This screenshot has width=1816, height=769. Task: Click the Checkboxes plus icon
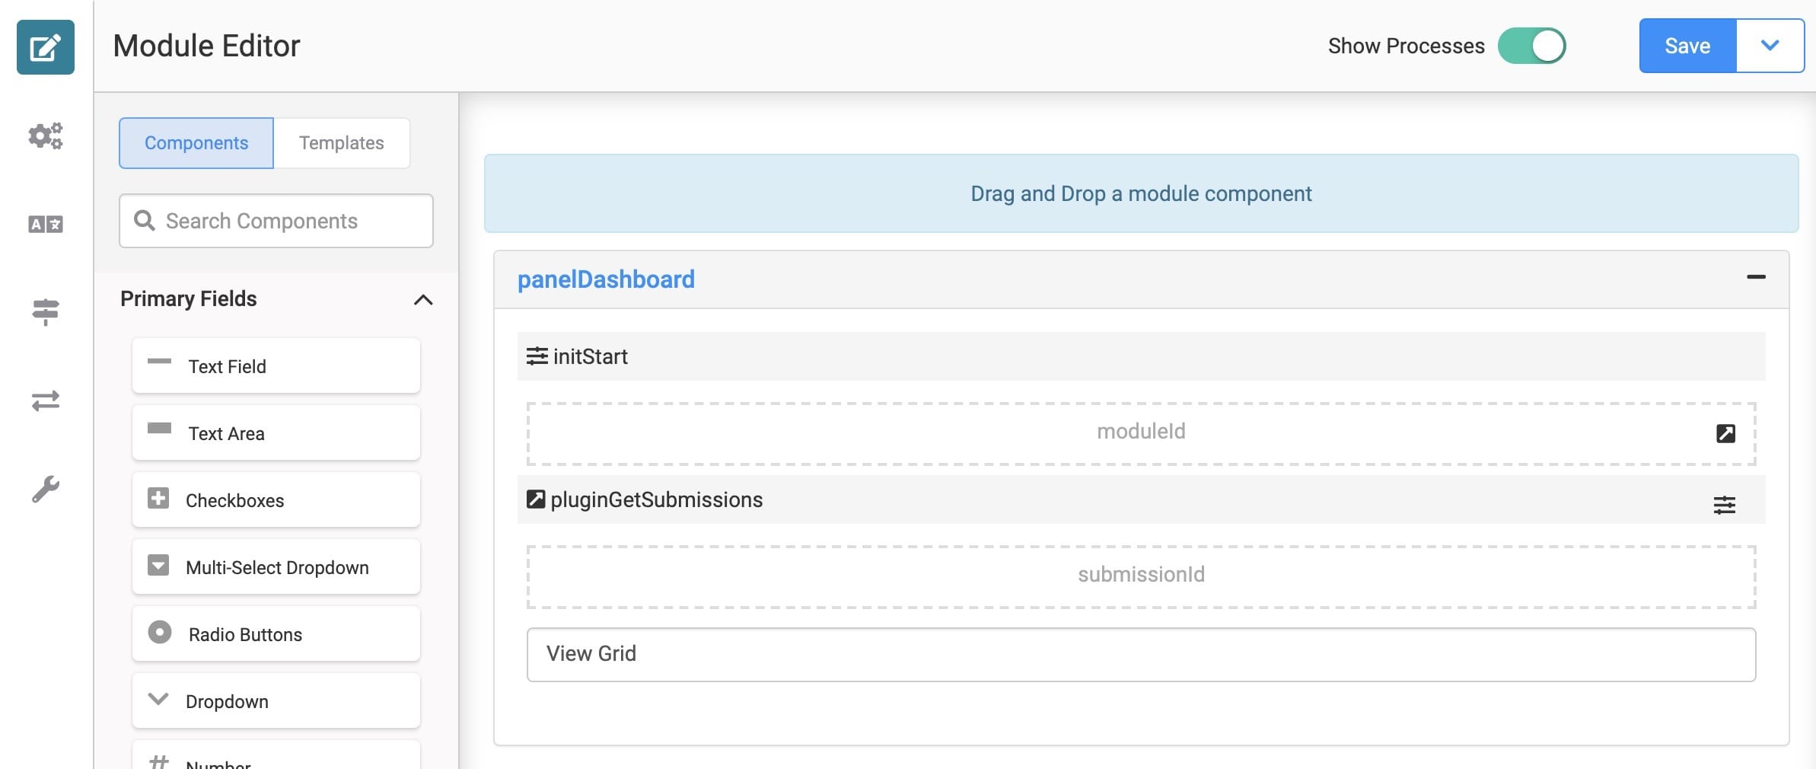click(x=158, y=499)
